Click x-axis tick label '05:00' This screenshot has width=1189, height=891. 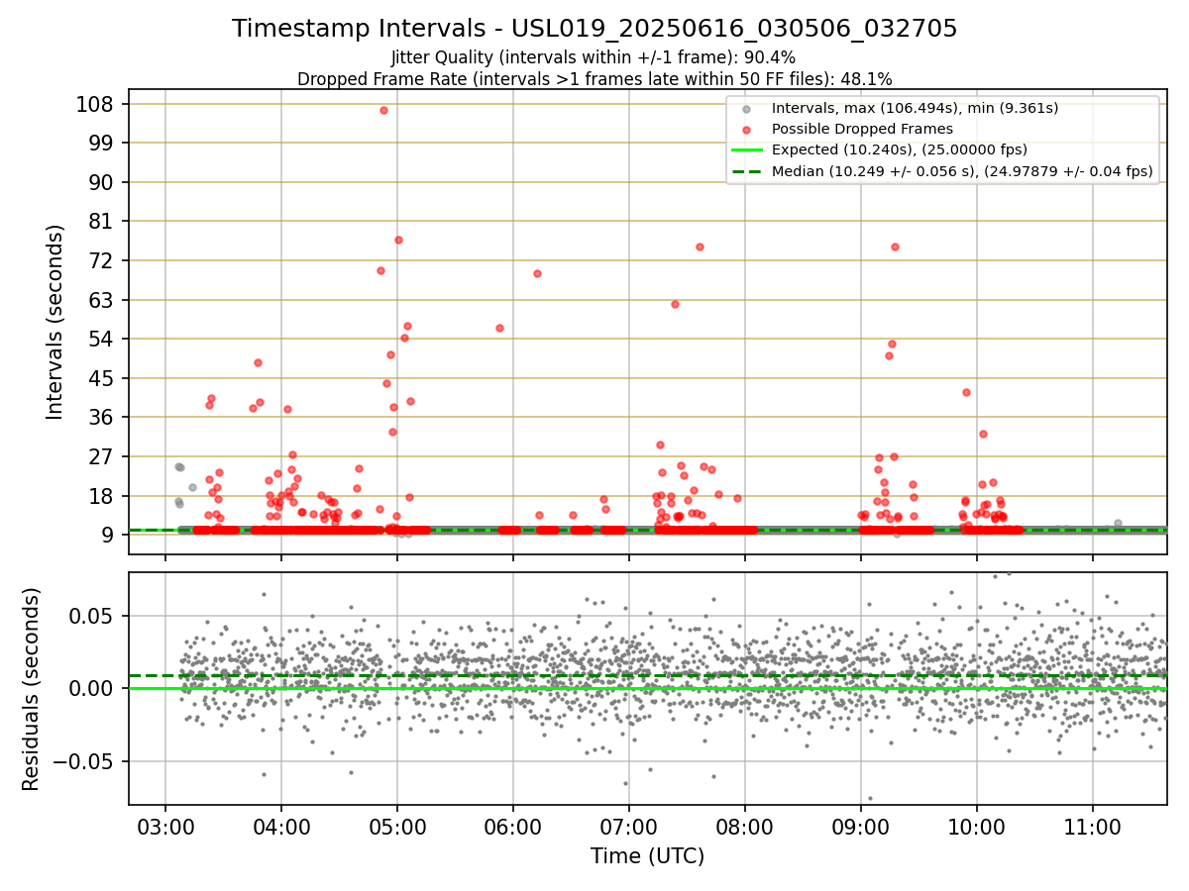(x=396, y=826)
